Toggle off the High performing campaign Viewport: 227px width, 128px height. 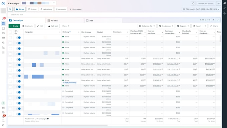(x=18, y=81)
